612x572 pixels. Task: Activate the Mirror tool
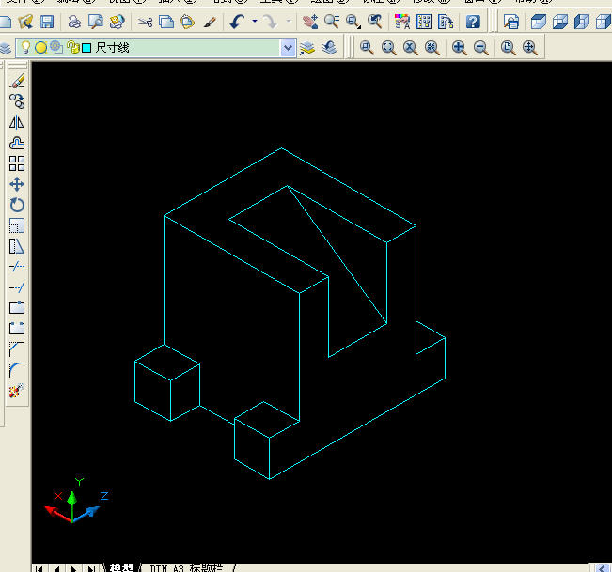(x=17, y=122)
